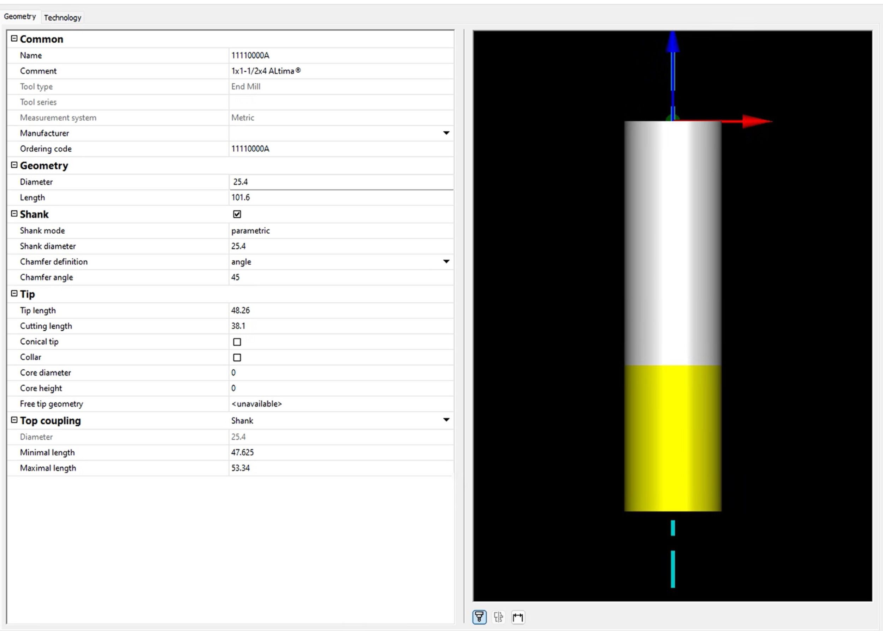
Task: Collapse the Common section
Action: coord(14,38)
